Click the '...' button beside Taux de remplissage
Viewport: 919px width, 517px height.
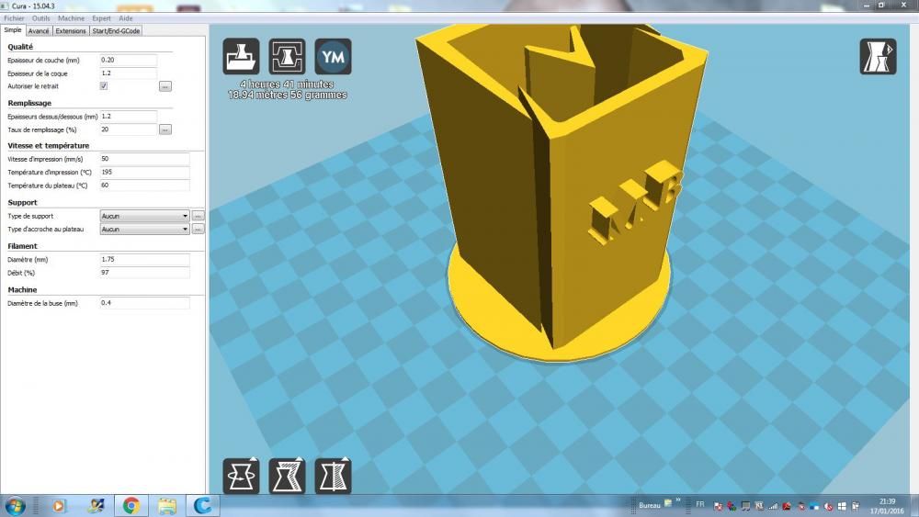pyautogui.click(x=165, y=129)
